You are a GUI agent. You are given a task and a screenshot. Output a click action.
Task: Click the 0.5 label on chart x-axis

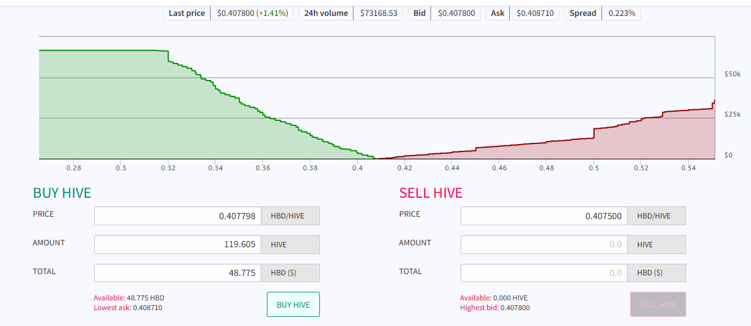[594, 167]
